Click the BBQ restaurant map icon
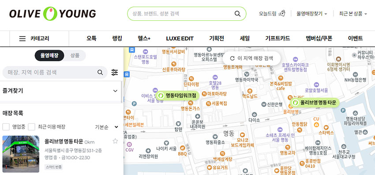The image size is (375, 175). click(x=182, y=148)
